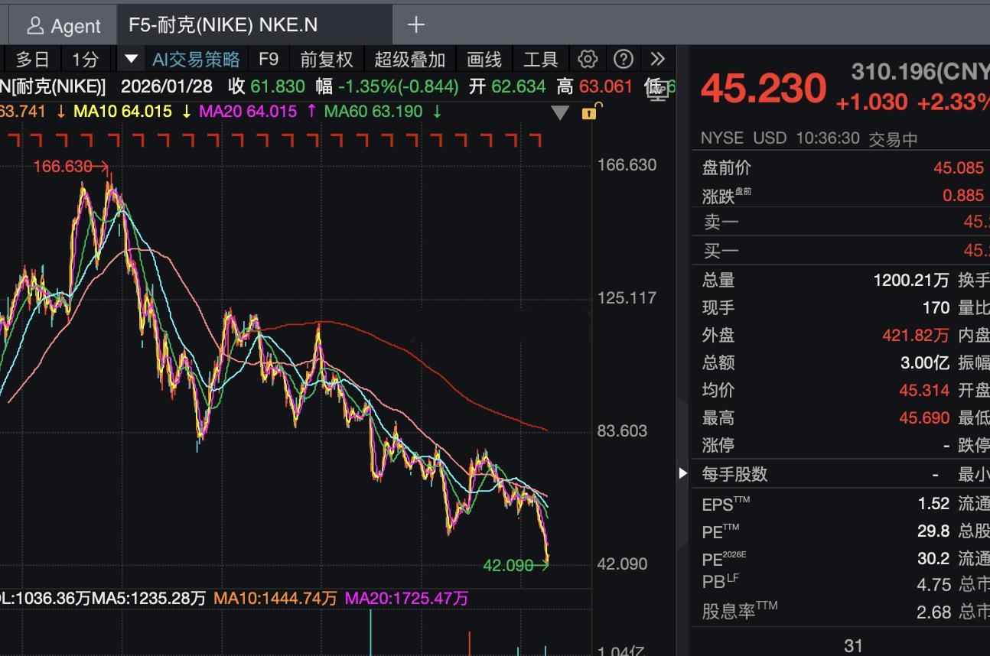Click the volume MA20:1725.47万 label
Viewport: 990px width, 656px height.
(x=407, y=598)
